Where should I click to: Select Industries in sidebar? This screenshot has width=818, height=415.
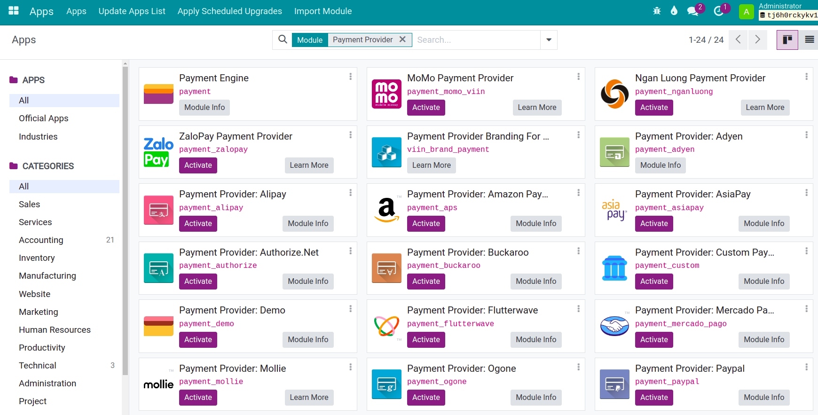(64, 137)
